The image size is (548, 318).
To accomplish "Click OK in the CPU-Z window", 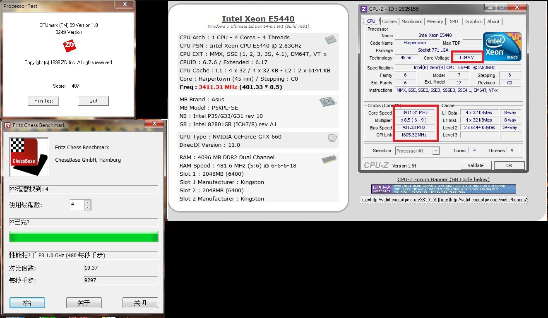I will [x=509, y=165].
